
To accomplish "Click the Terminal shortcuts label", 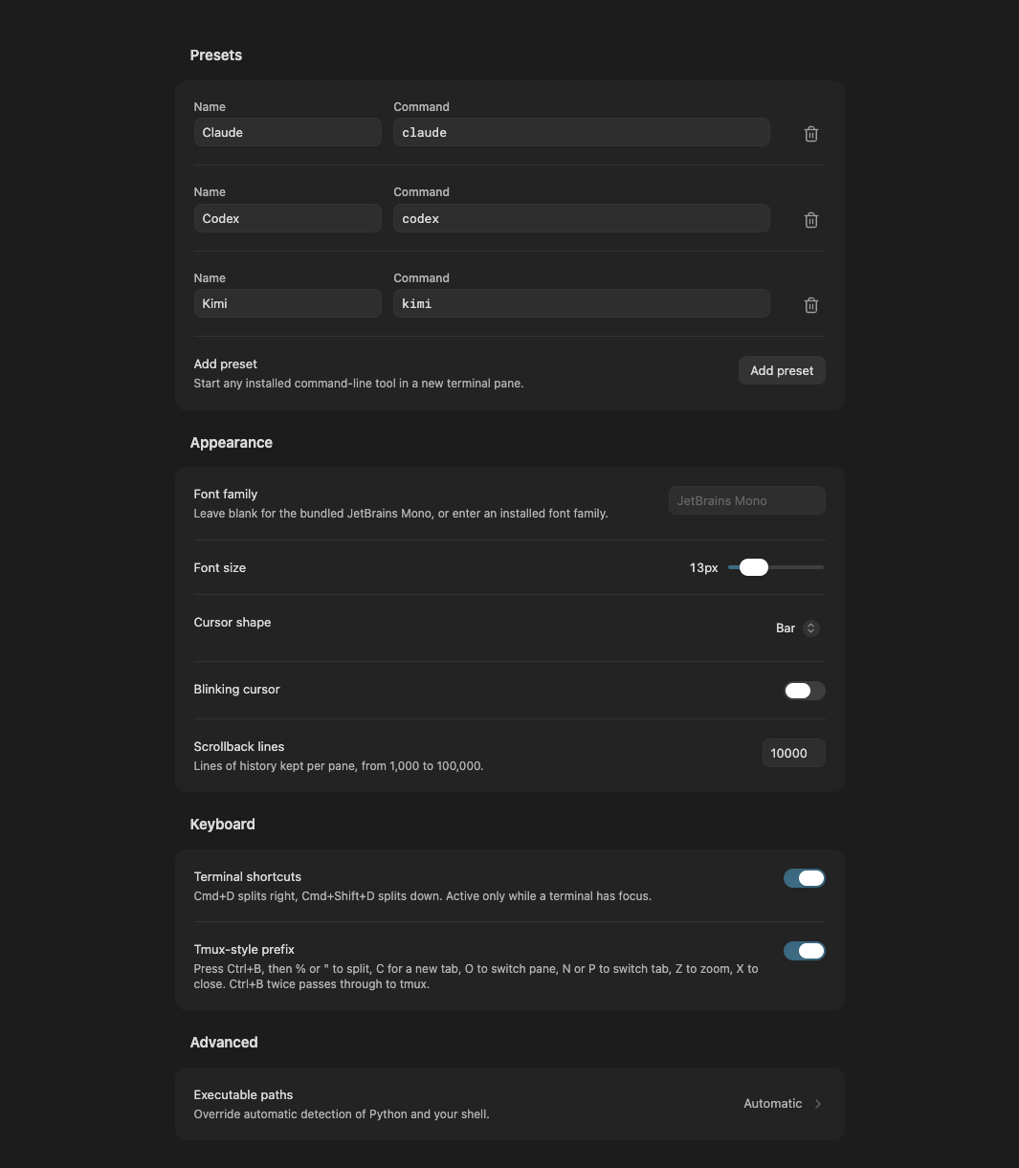I will (248, 877).
